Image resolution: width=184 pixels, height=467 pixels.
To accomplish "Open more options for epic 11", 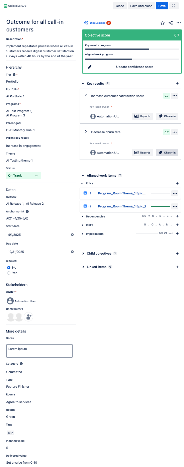I will [x=175, y=206].
